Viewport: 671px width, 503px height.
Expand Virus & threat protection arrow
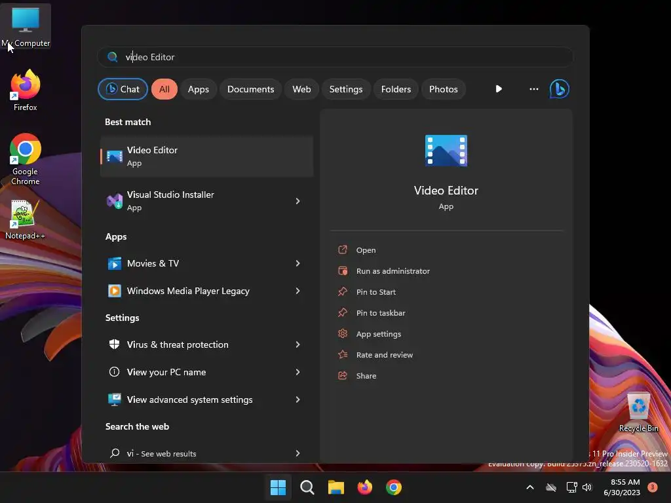[x=298, y=345]
